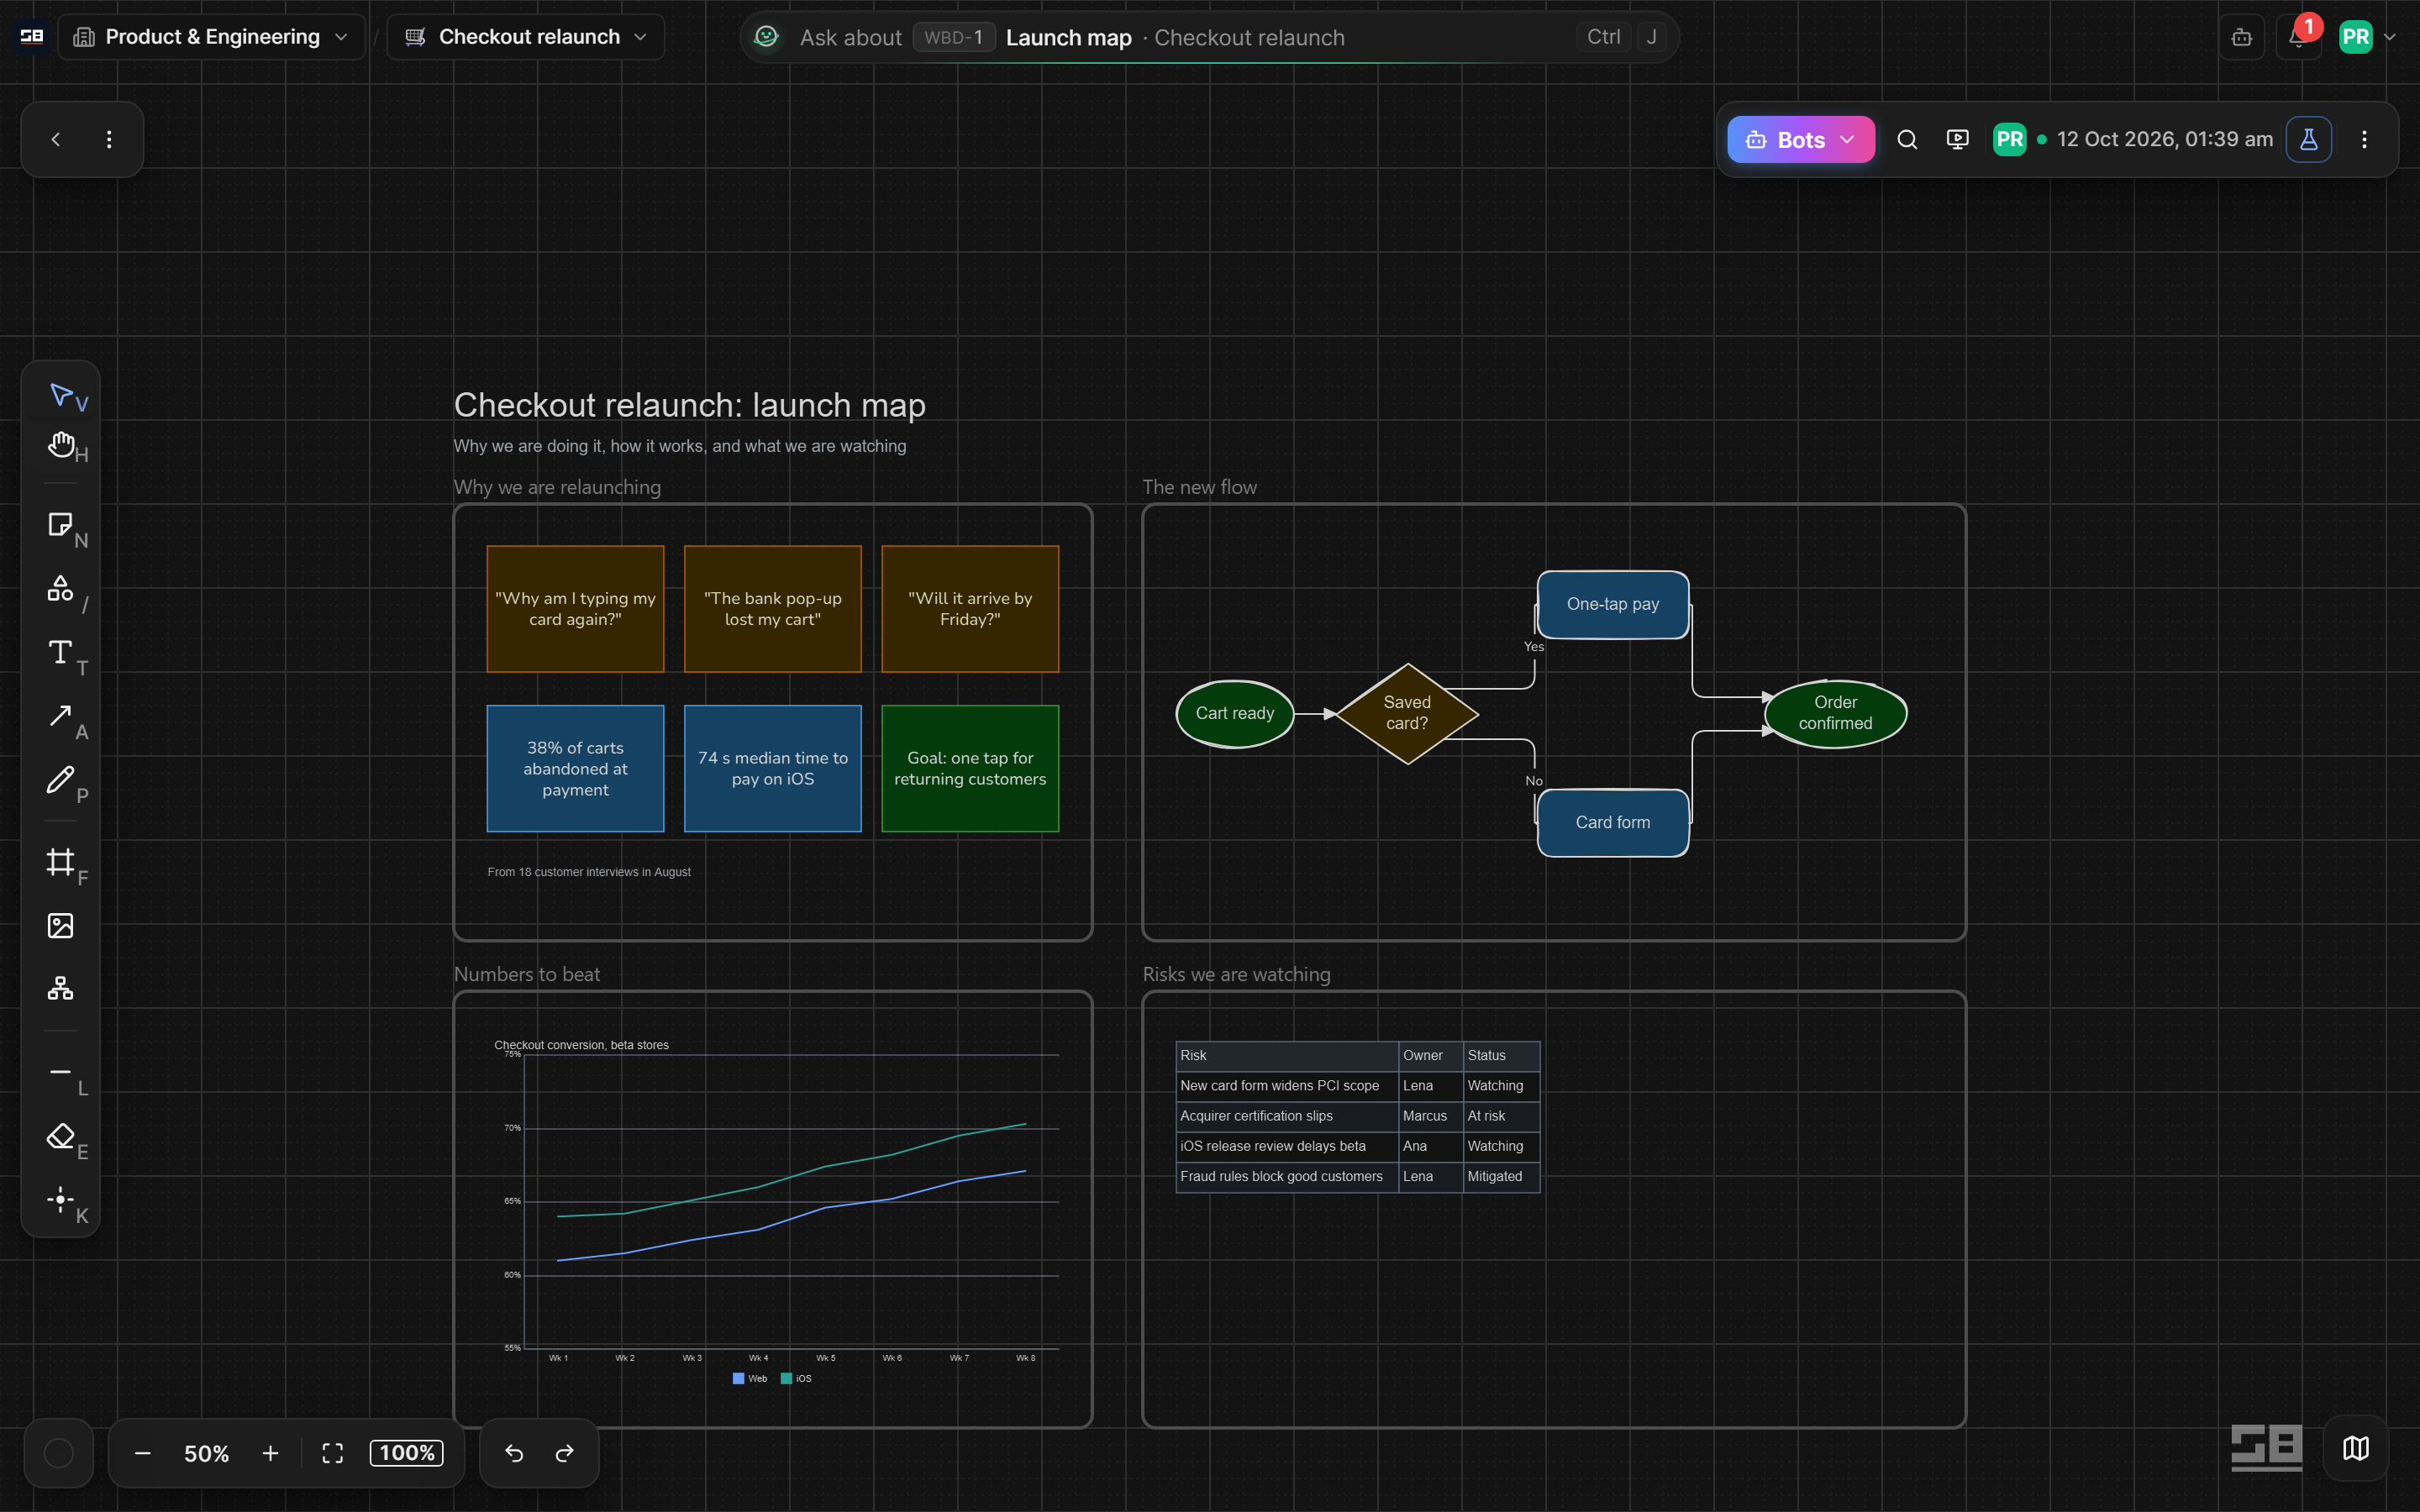Select the text tool
Viewport: 2420px width, 1512px height.
pos(61,653)
